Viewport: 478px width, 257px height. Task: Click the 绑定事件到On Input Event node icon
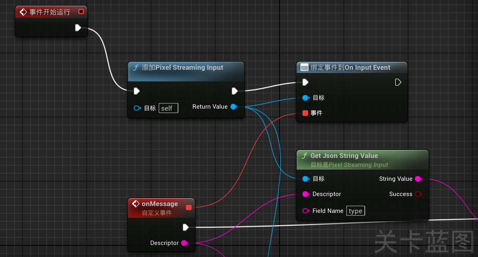coord(304,67)
